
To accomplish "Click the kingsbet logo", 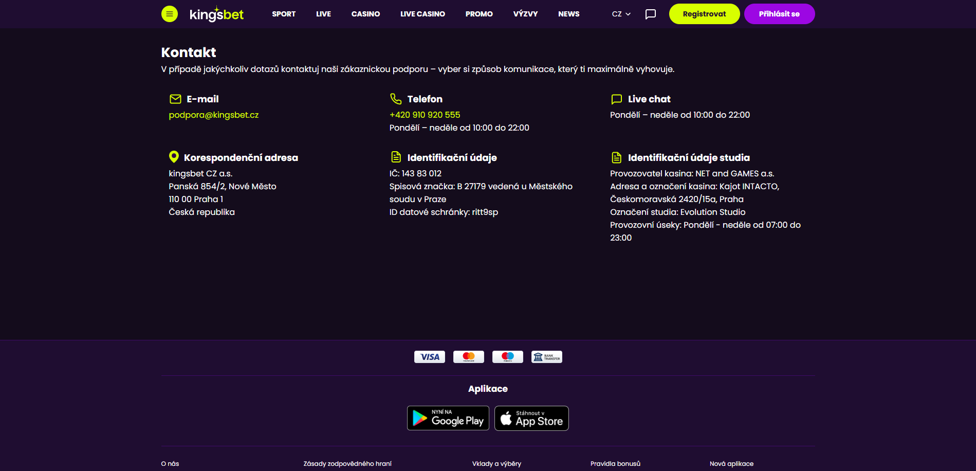I will pyautogui.click(x=216, y=14).
